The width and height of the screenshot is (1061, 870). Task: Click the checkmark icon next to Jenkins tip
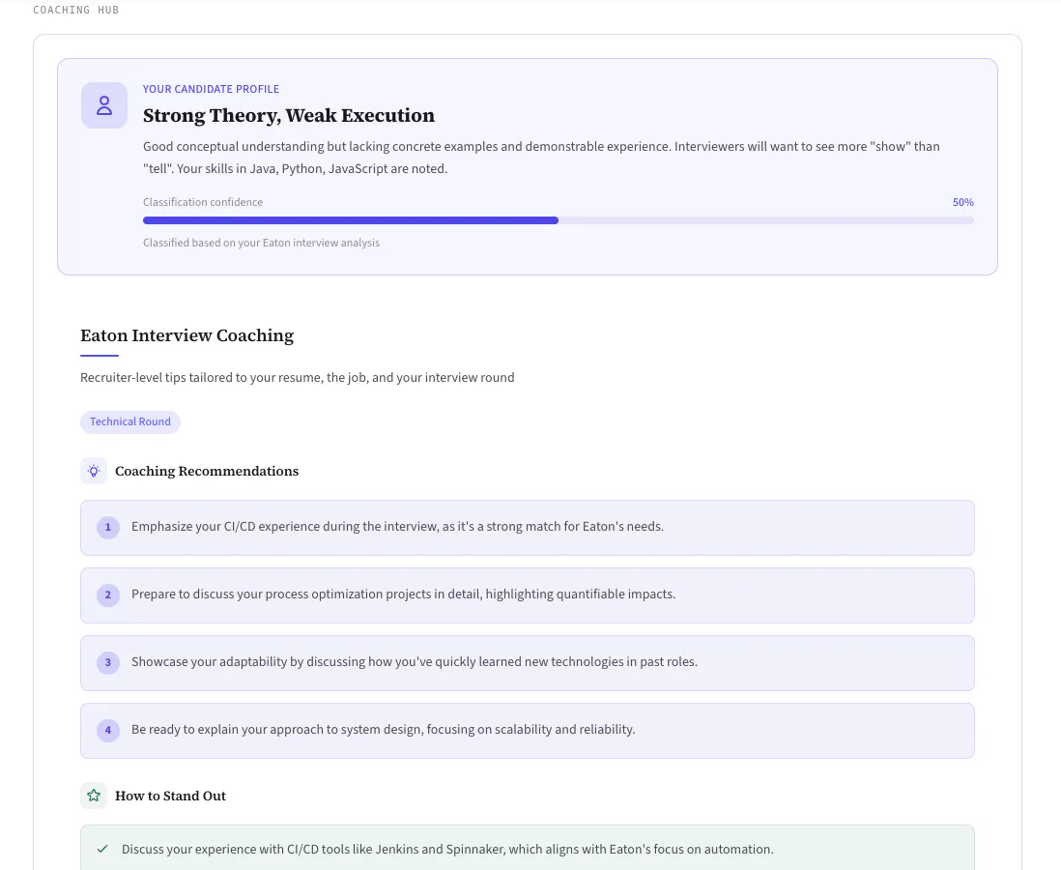click(x=102, y=849)
